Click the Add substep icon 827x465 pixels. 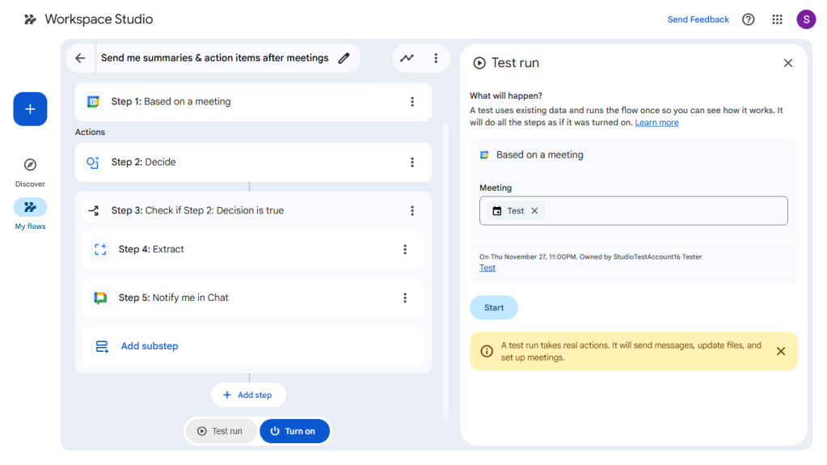(x=102, y=346)
